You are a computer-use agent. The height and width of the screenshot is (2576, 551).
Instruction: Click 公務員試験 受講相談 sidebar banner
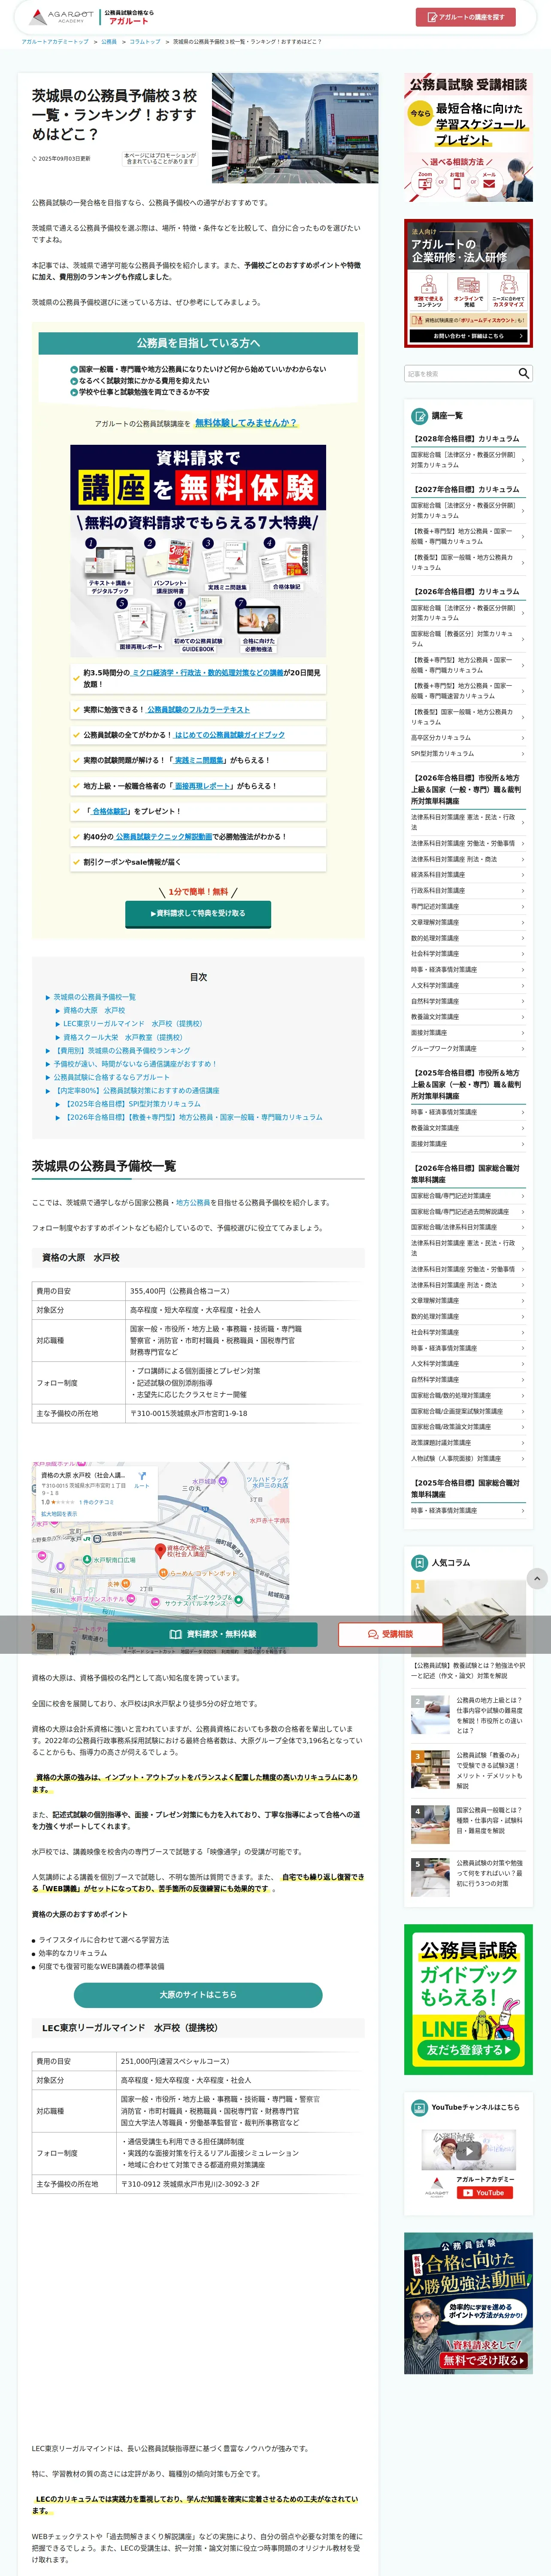(x=468, y=138)
